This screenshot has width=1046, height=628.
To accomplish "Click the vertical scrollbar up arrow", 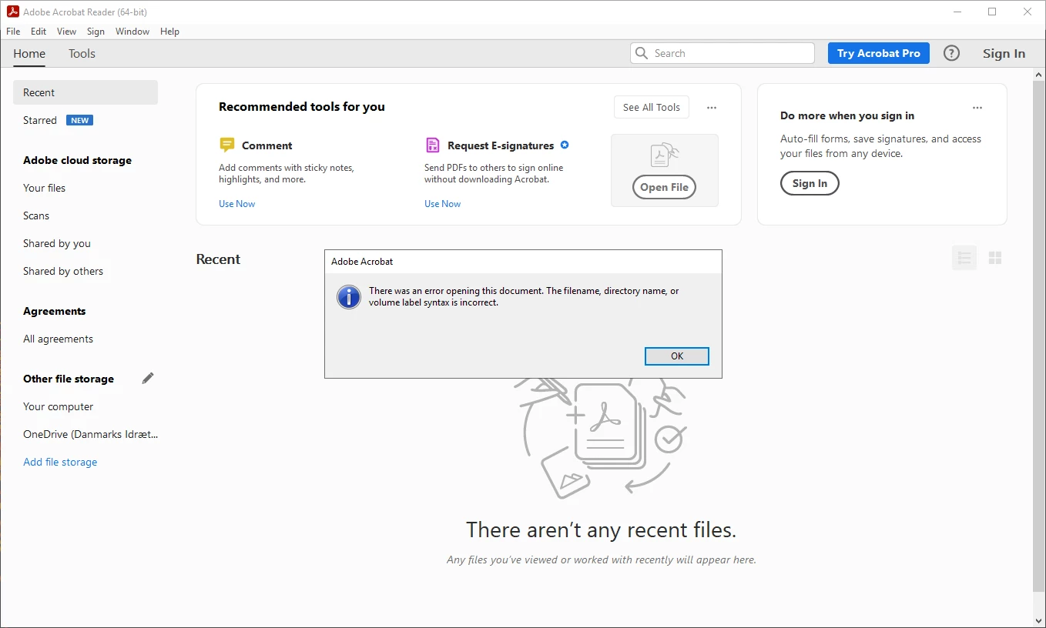I will point(1039,75).
